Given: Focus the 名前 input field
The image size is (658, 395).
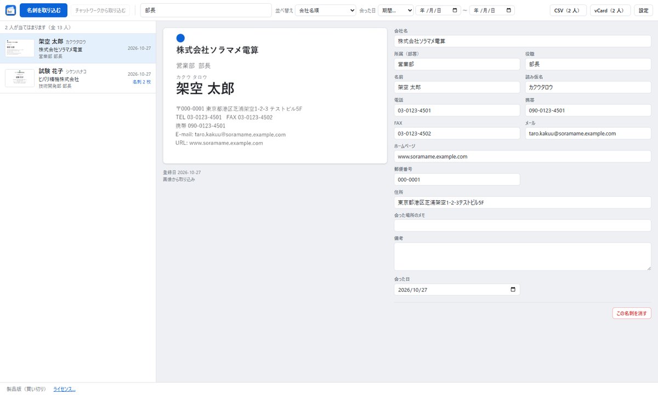Looking at the screenshot, I should click(x=457, y=87).
